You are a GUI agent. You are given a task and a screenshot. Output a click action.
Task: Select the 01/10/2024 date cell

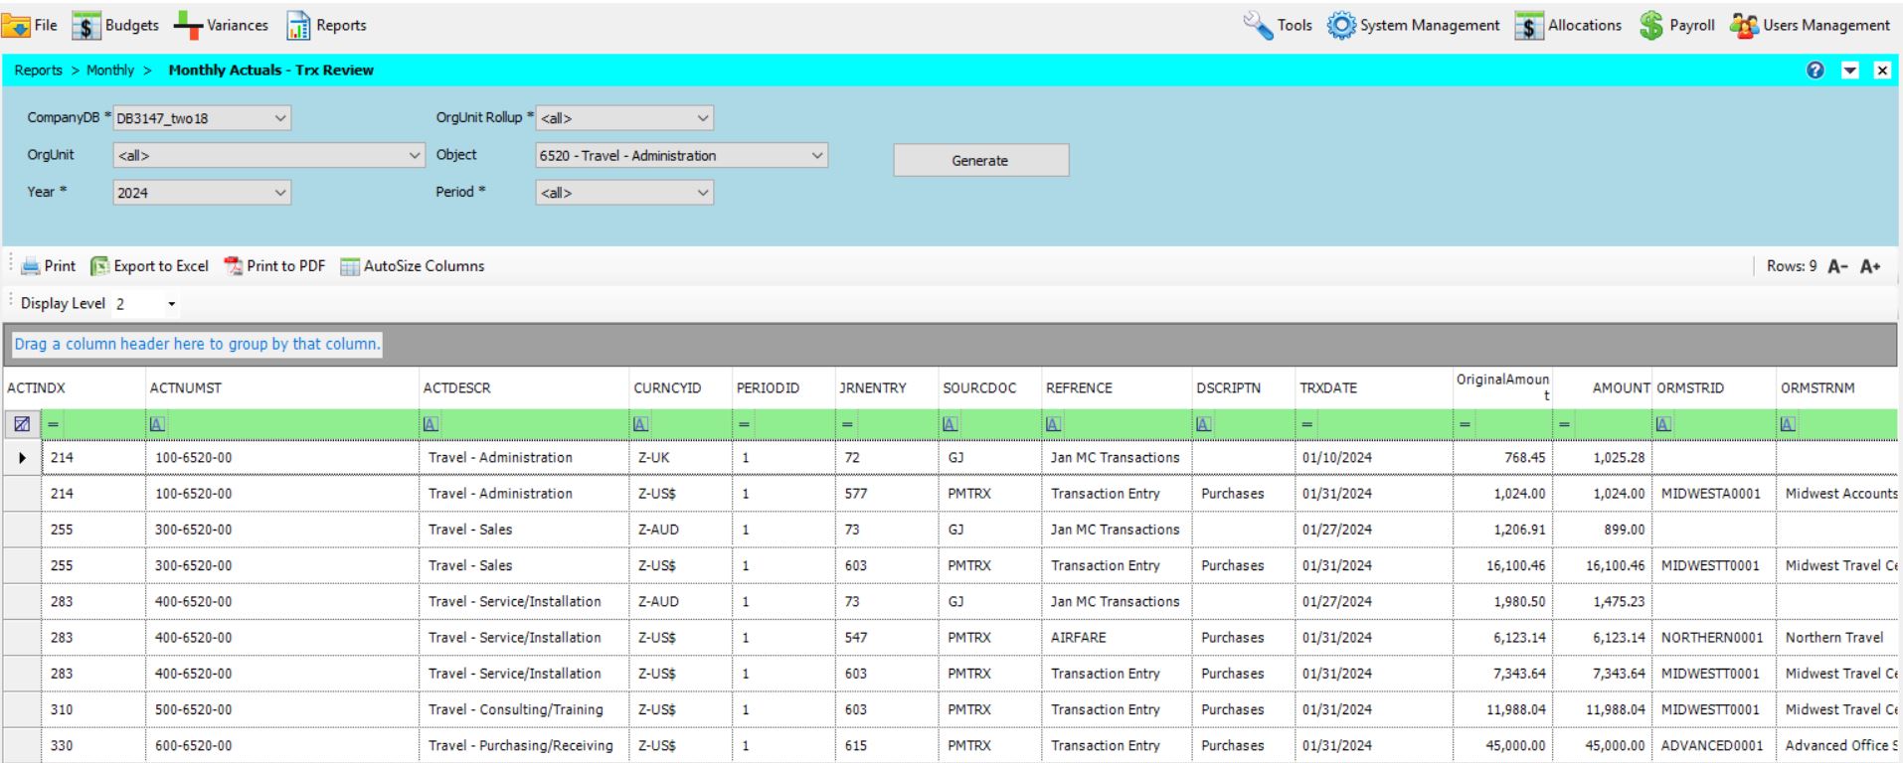(1373, 458)
